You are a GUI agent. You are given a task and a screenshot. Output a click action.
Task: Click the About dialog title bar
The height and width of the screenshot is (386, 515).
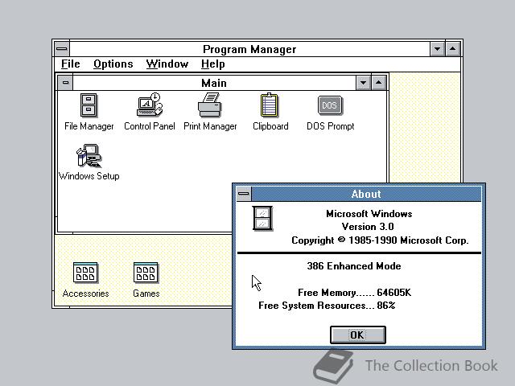(x=366, y=194)
